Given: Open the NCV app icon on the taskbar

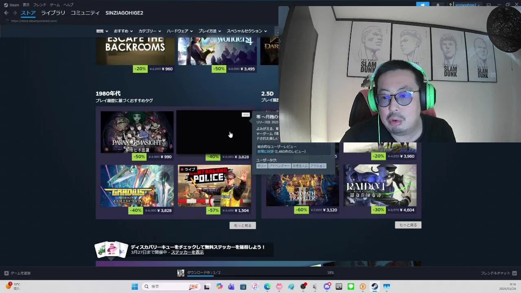Looking at the screenshot, I should [339, 286].
